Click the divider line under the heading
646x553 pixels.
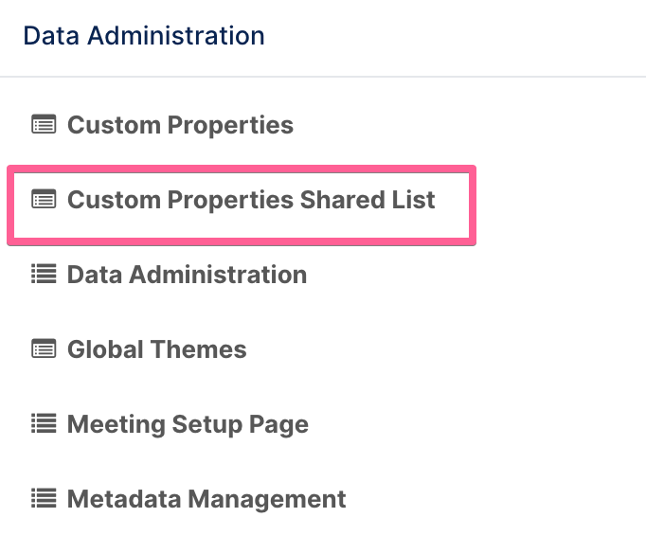(x=323, y=77)
